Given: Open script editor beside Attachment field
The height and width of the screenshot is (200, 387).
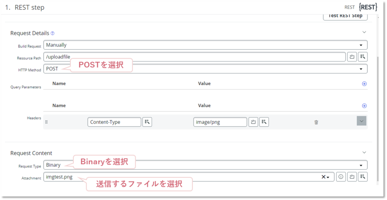Looking at the screenshot, I should pos(352,177).
